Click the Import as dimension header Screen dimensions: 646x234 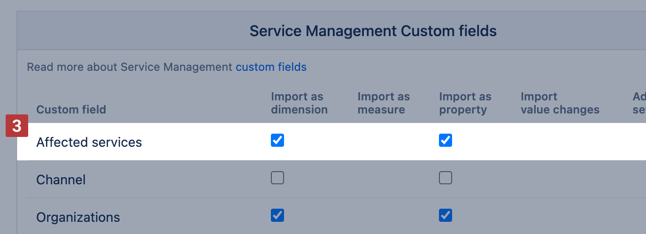(x=299, y=103)
